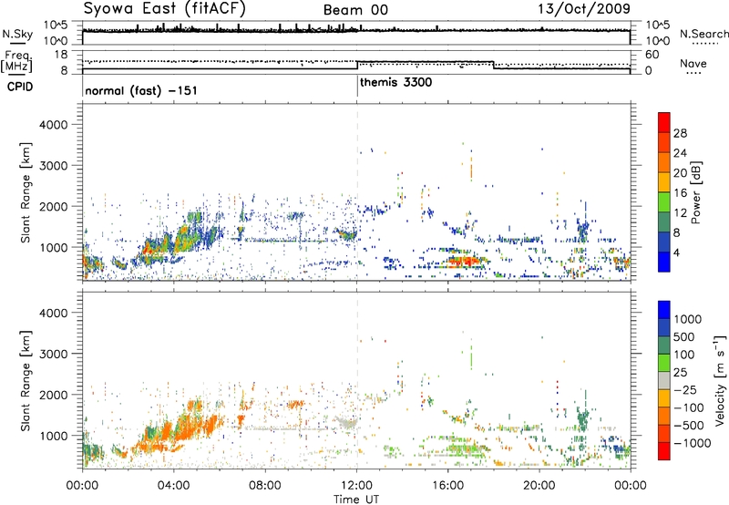Click the '12:00' time tick label
This screenshot has width=729, height=505.
(356, 486)
